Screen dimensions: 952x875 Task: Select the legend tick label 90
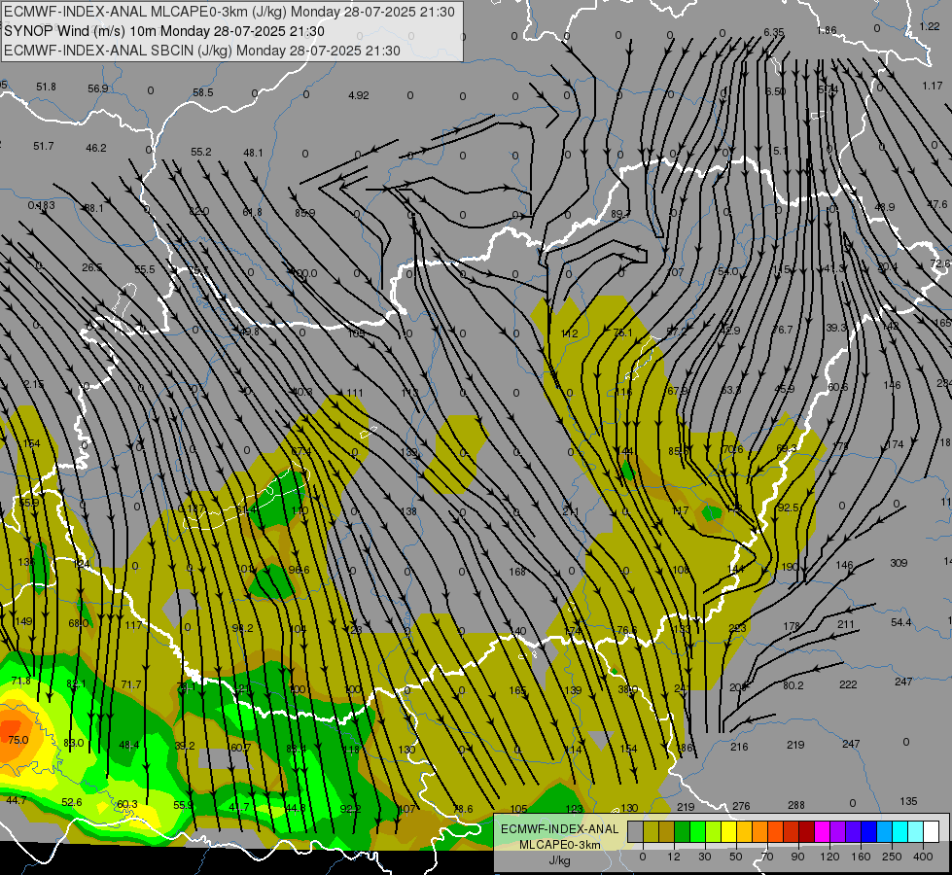coord(797,857)
